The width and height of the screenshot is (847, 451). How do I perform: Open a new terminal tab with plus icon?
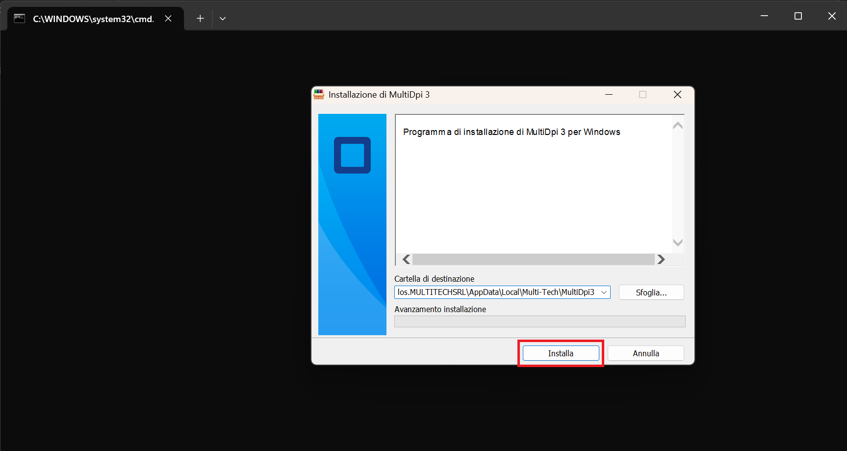200,19
